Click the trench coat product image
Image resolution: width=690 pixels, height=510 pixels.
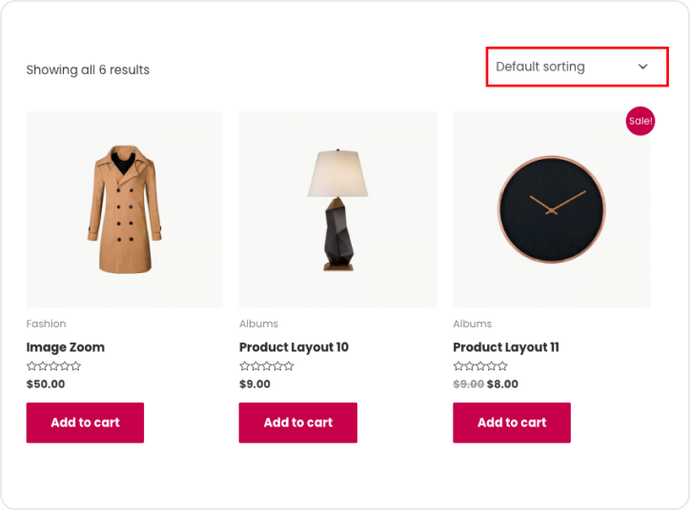124,209
